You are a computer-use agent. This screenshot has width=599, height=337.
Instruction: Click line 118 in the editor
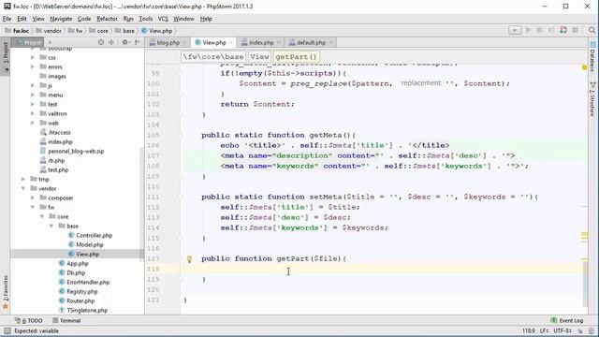[382, 269]
